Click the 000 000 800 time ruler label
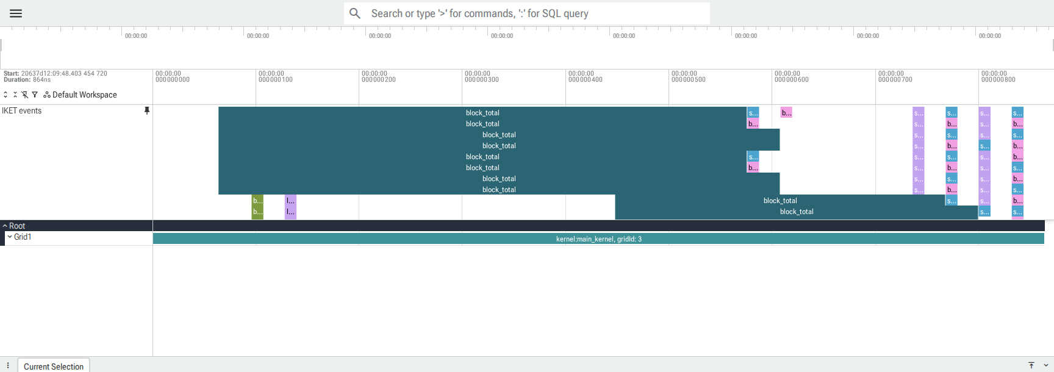Viewport: 1054px width, 372px height. click(998, 77)
